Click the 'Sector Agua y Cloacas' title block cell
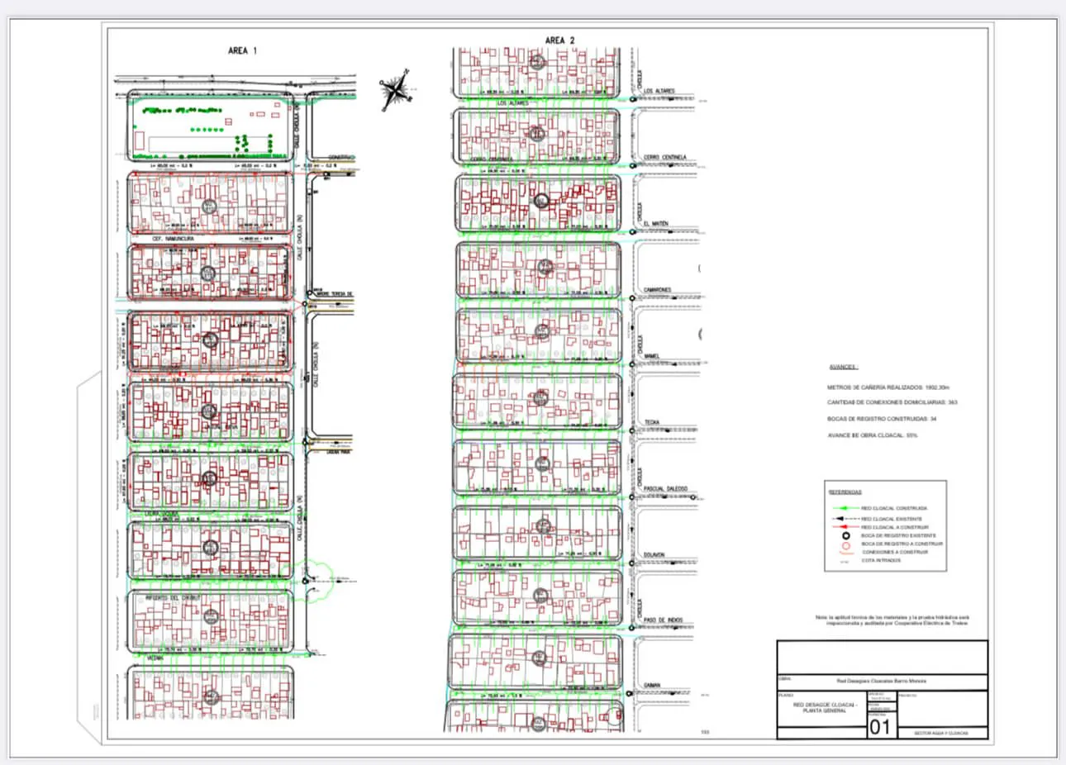Viewport: 1066px width, 765px height. 940,734
